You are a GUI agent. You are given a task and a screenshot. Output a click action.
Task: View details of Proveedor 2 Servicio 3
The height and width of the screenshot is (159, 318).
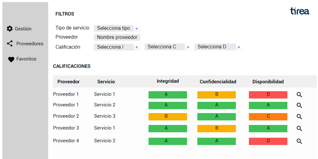tap(299, 117)
